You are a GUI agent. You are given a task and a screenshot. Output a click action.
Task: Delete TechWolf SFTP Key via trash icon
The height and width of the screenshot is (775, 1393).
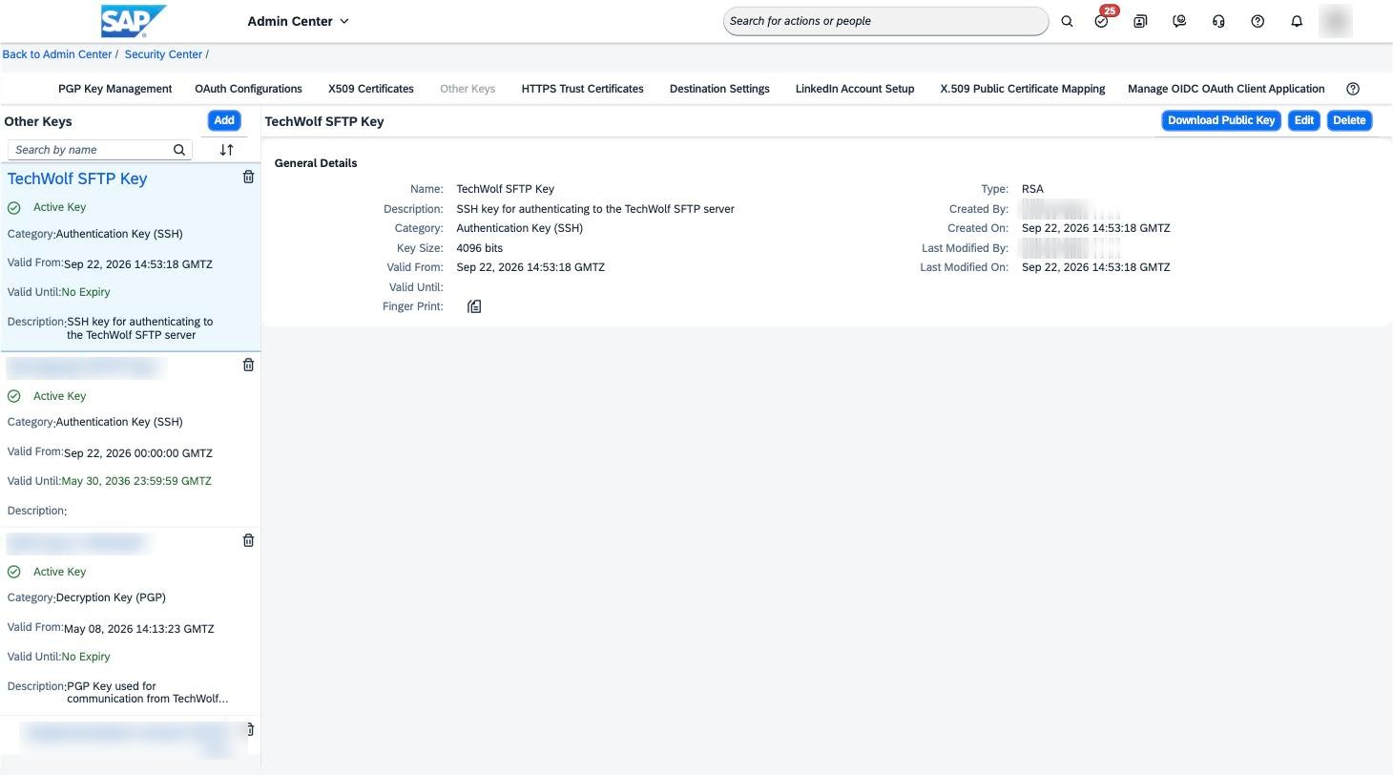248,177
